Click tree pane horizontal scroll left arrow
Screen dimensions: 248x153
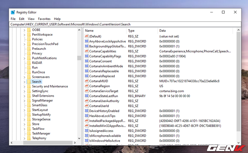click(x=12, y=143)
